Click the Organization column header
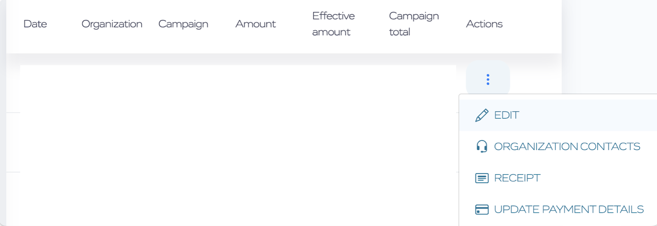657x226 pixels. click(112, 24)
